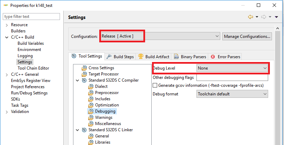Click the Manage Configurations button

point(247,36)
